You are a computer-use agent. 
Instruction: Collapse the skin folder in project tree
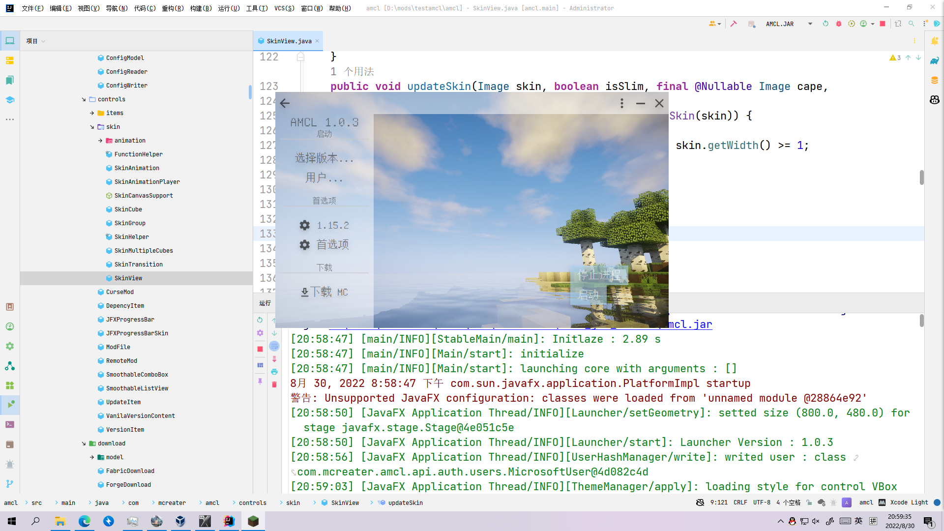(x=92, y=127)
